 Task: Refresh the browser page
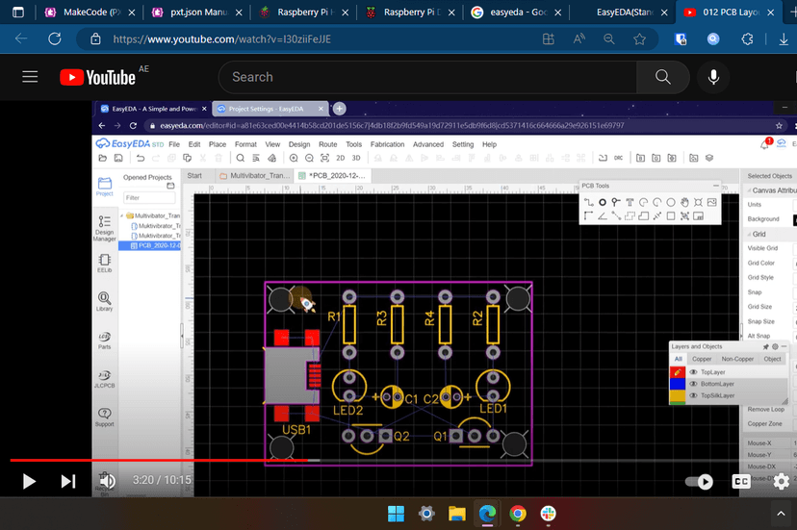(55, 39)
